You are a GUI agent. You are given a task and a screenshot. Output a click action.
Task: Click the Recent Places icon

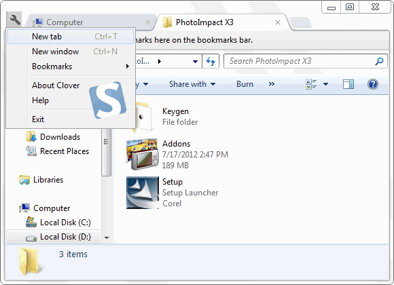[x=31, y=151]
